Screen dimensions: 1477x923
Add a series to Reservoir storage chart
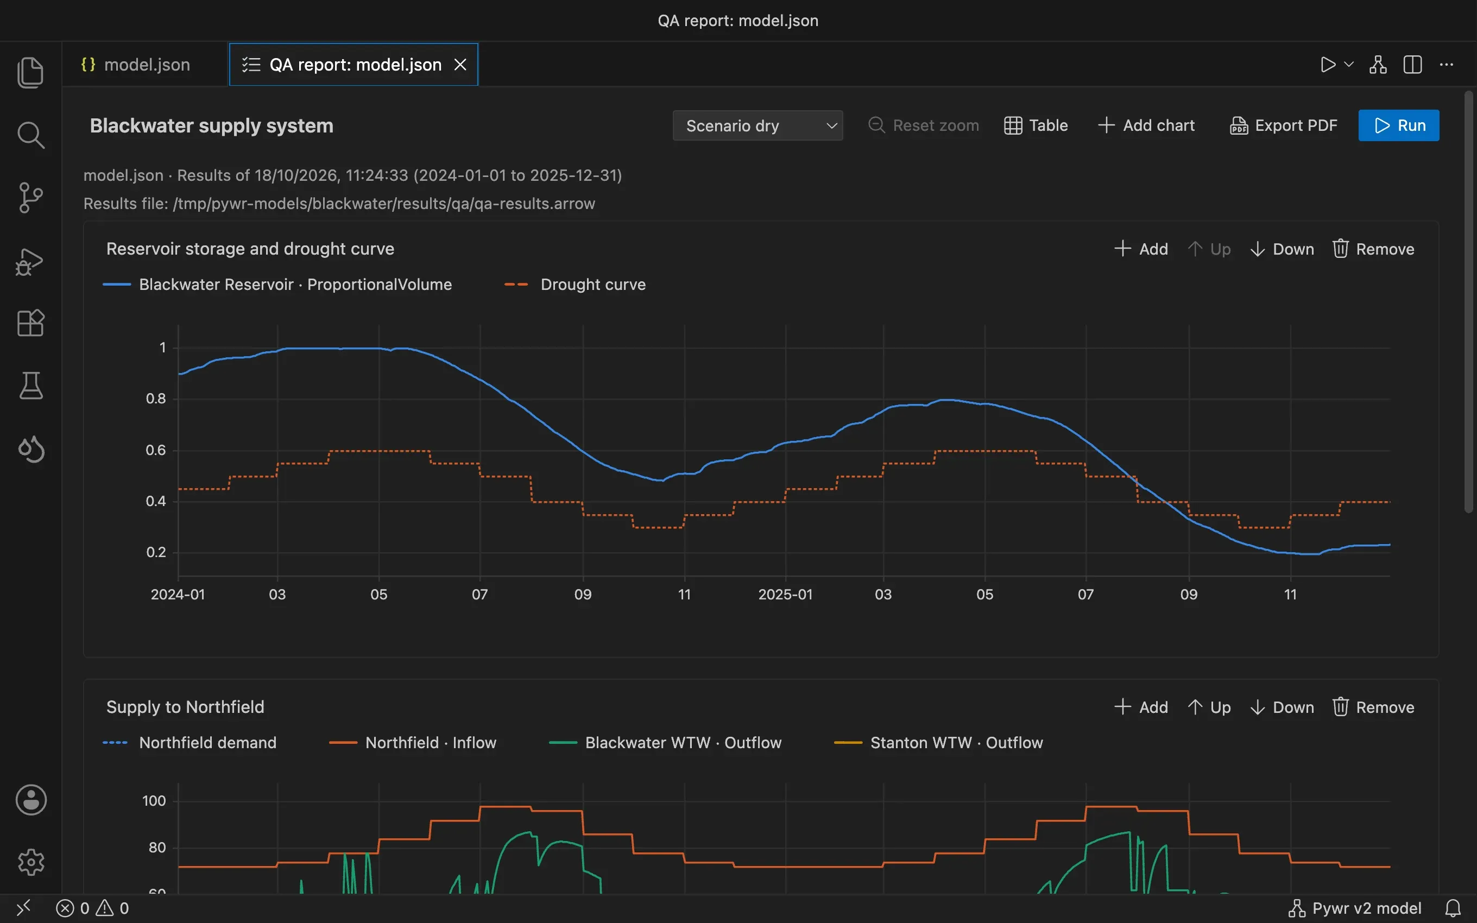pos(1141,249)
